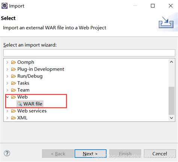Click the Plug-in Development folder icon
The height and width of the screenshot is (162, 178).
pos(14,69)
